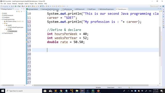This screenshot has width=165, height=93.
Task: Open the Edit menu
Action: tap(5, 4)
